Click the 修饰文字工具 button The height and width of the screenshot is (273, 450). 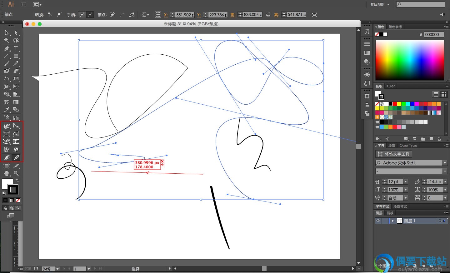(x=393, y=154)
